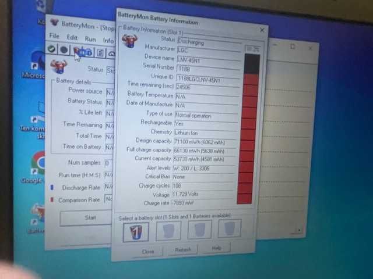Click % Life left label
Screen dimensions: 373x279
tap(90, 112)
